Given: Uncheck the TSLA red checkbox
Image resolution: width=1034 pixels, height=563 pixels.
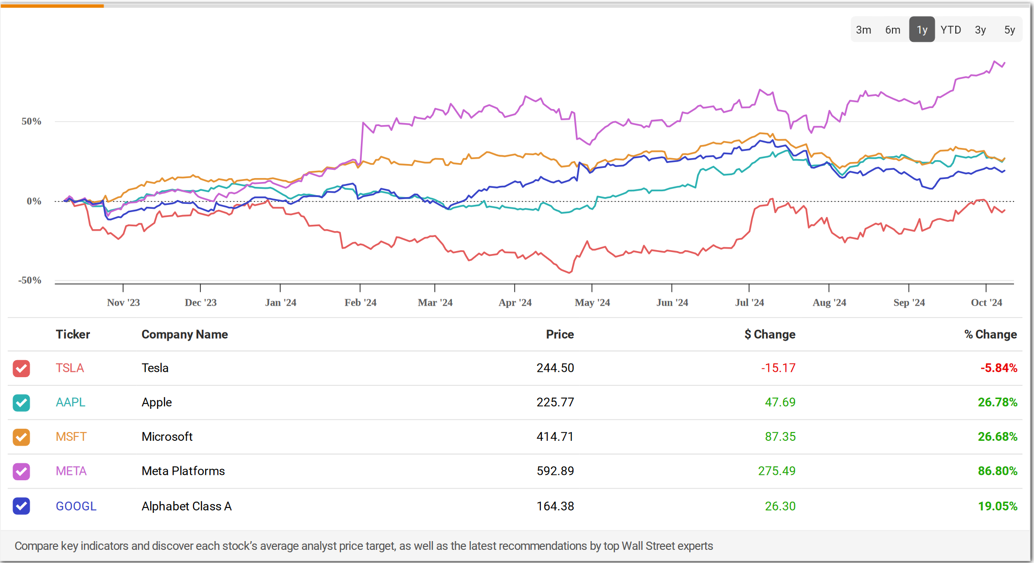Looking at the screenshot, I should point(21,368).
